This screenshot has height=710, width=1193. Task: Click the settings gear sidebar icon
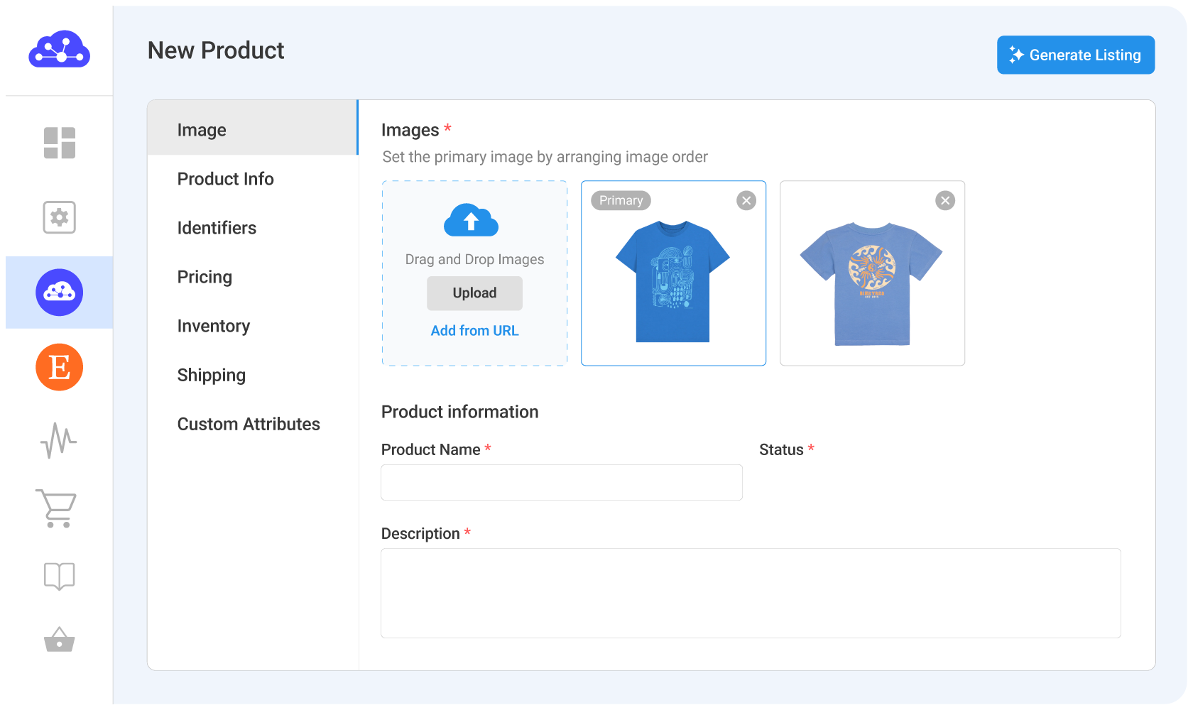pos(60,217)
